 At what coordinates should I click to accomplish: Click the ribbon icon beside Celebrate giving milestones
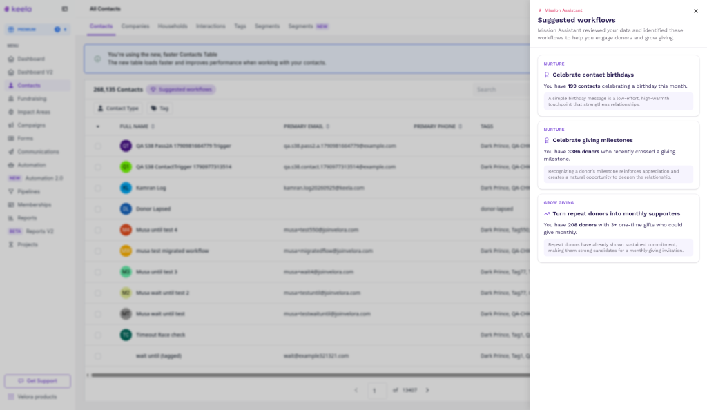[x=547, y=141]
